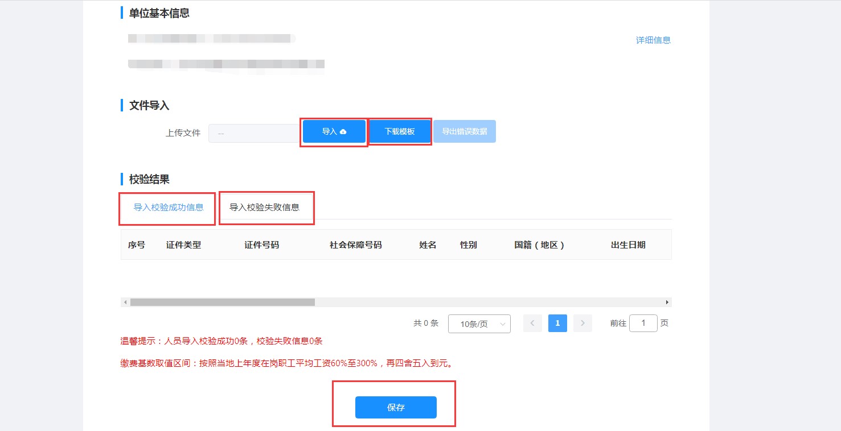
Task: Open the 10条/页 page size dropdown
Action: [479, 324]
